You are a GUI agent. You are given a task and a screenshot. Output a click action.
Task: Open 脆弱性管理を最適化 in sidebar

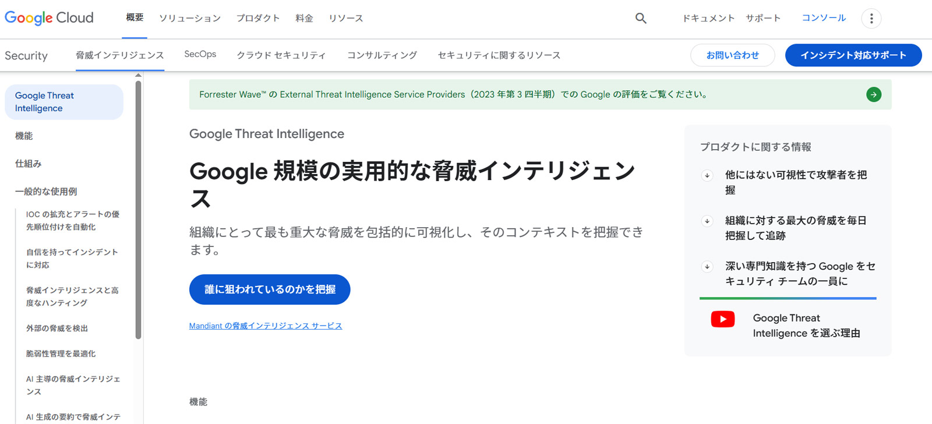point(61,354)
